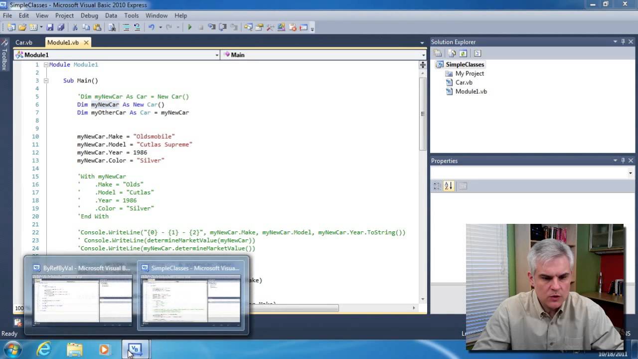Open Windows Explorer folder on taskbar
The height and width of the screenshot is (359, 638).
(x=74, y=349)
